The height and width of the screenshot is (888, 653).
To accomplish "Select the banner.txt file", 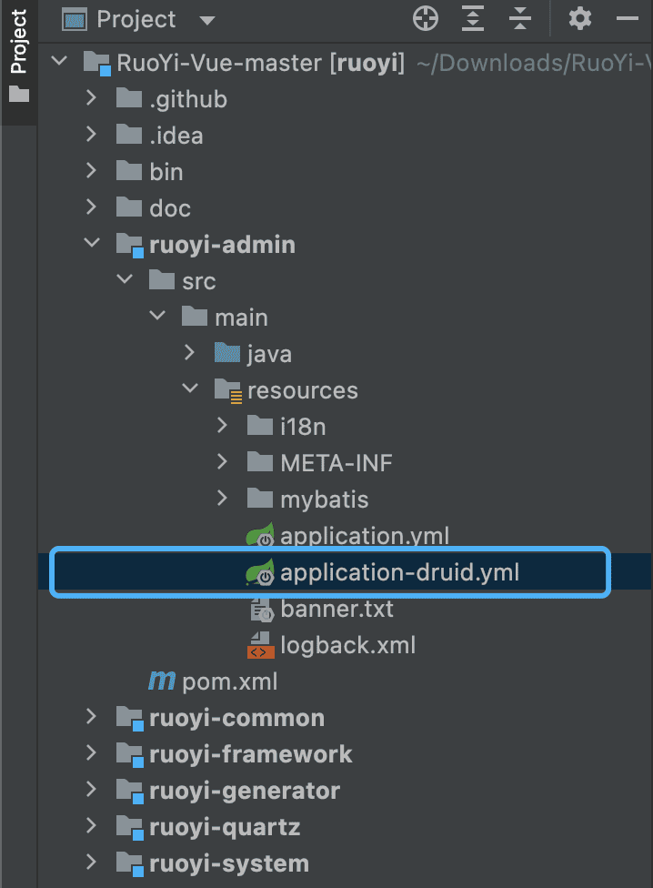I will tap(337, 609).
